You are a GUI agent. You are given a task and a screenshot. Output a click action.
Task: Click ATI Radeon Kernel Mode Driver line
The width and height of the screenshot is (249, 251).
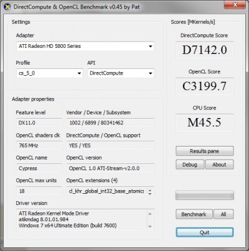coord(54,214)
